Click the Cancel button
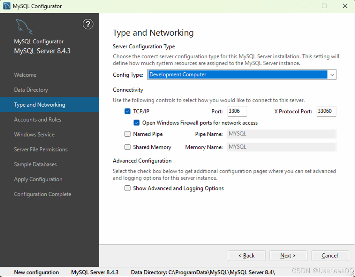 (330, 256)
